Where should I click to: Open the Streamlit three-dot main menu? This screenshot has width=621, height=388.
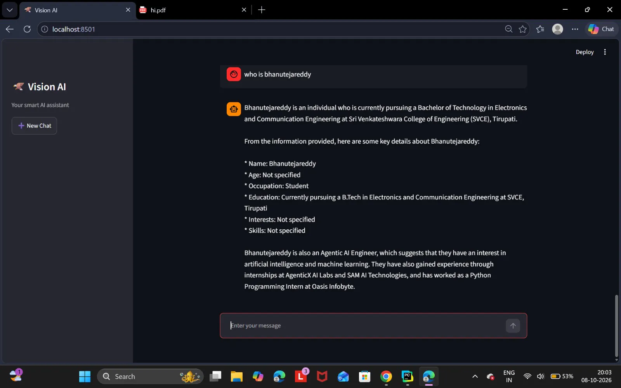(x=605, y=52)
